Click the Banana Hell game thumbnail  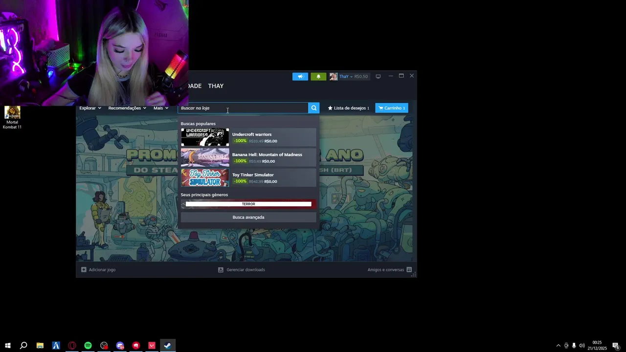click(205, 157)
